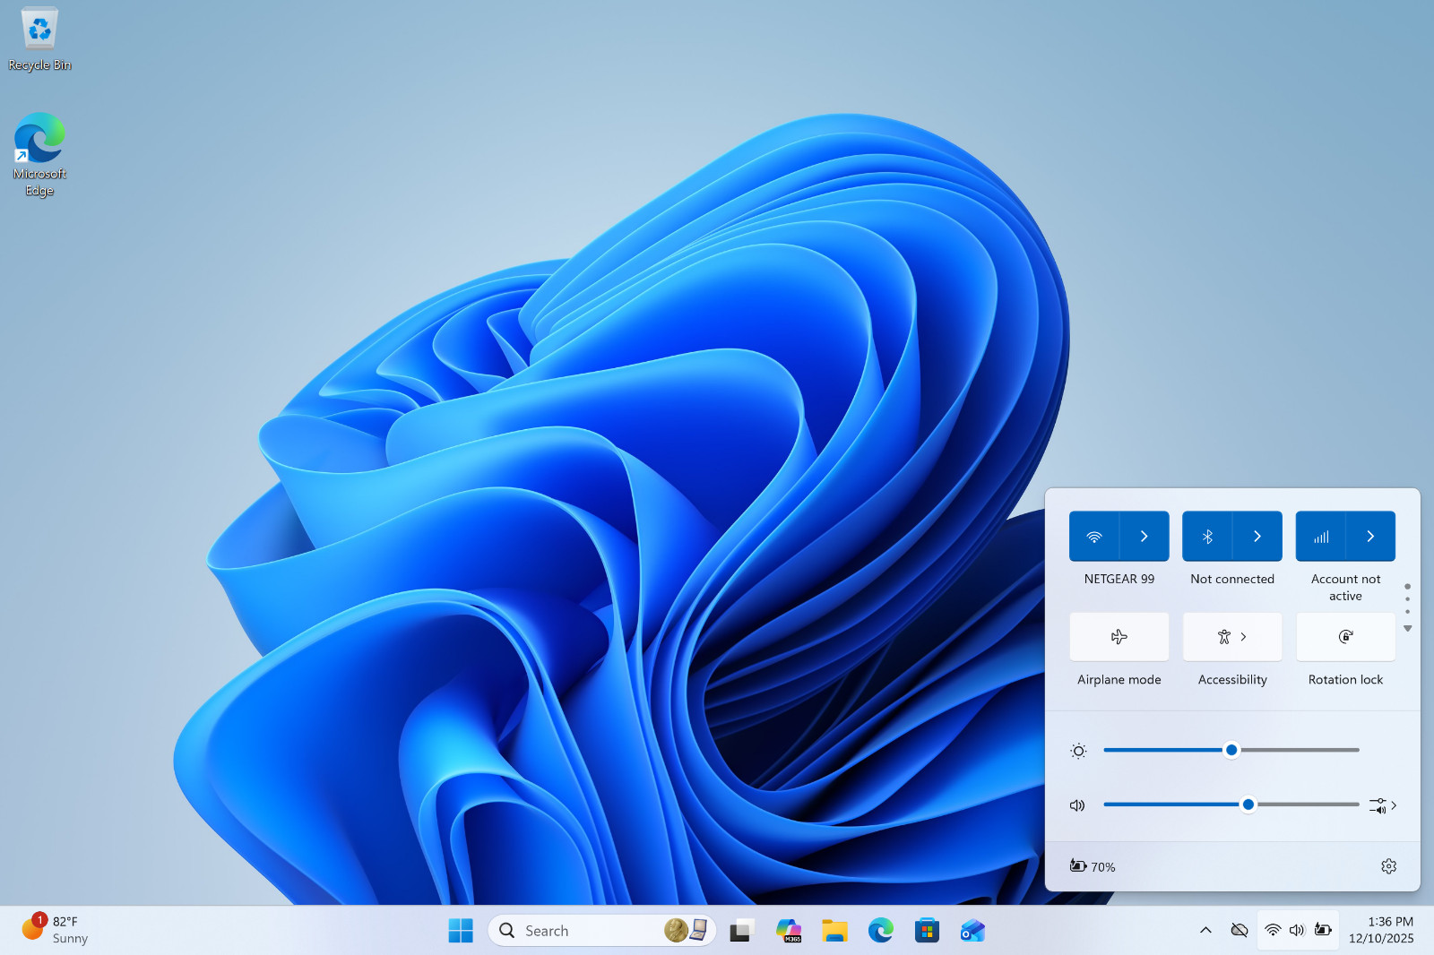This screenshot has width=1434, height=955.
Task: Open Accessibility quick options
Action: coord(1232,637)
